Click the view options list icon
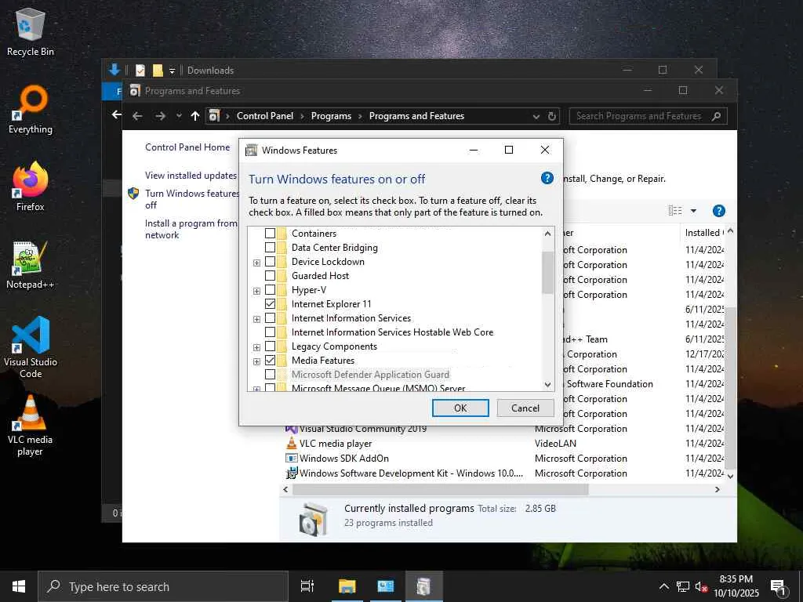 tap(675, 211)
